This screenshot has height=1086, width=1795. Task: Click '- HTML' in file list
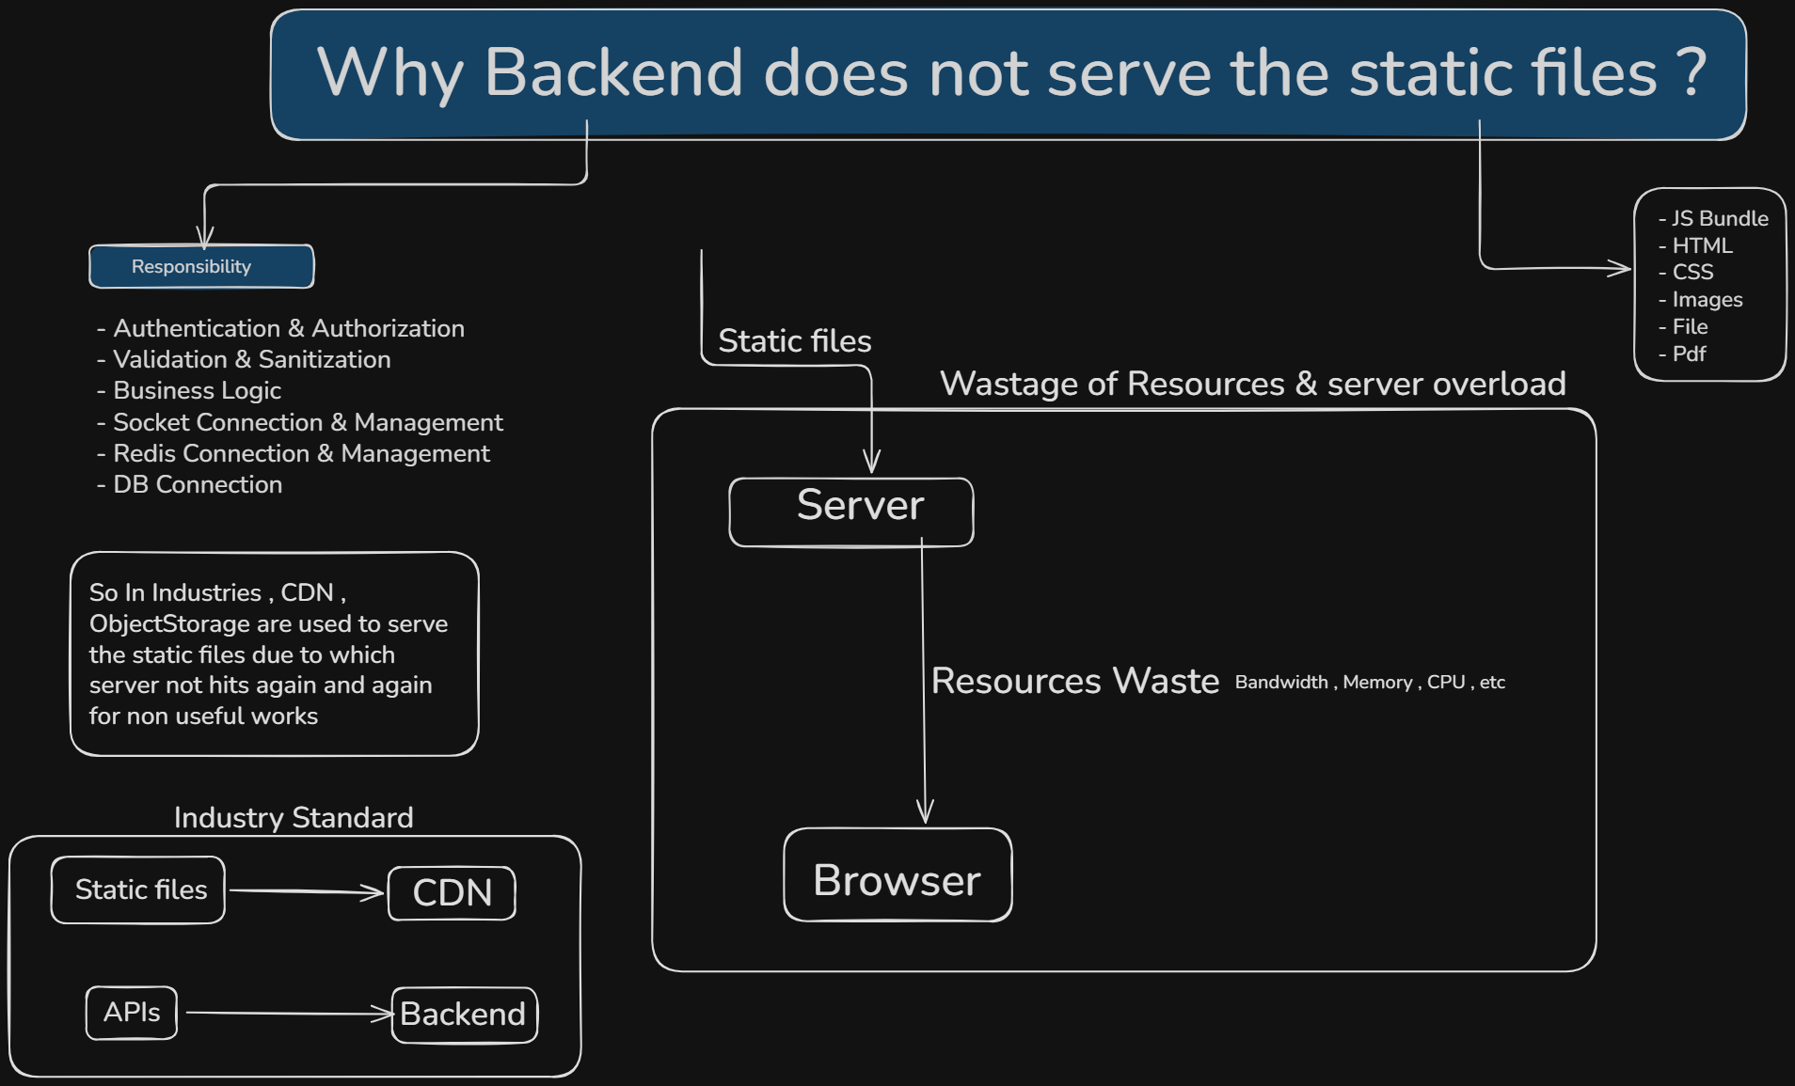1695,245
